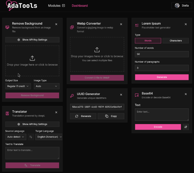Viewport: 194px width, 173px height.
Task: Copy the generated UUID
Action: click(x=111, y=116)
